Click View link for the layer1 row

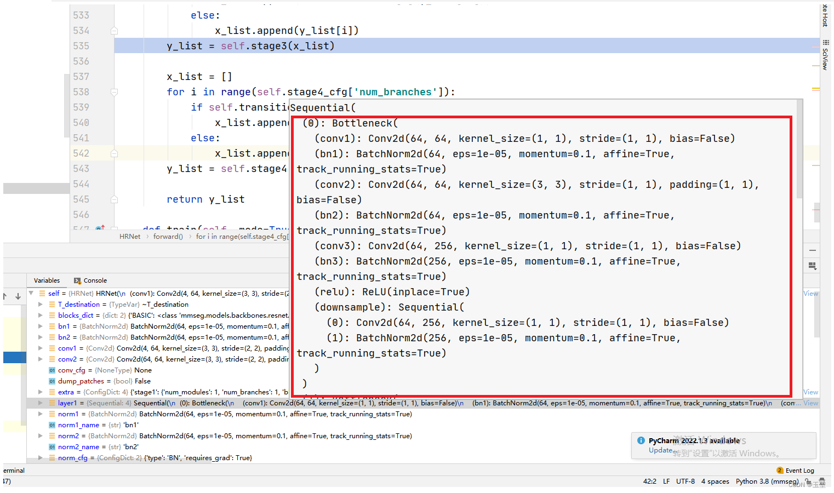coord(811,403)
